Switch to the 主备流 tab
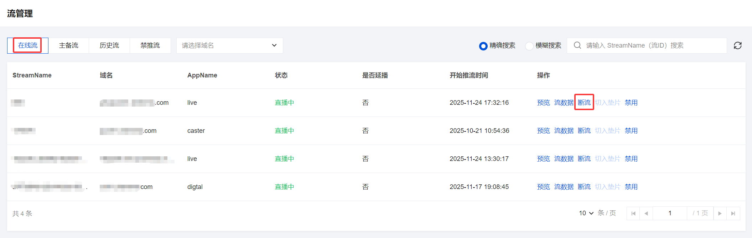Image resolution: width=752 pixels, height=238 pixels. 68,45
